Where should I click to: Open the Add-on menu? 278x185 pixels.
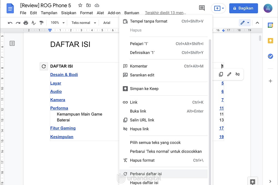pos(114,13)
